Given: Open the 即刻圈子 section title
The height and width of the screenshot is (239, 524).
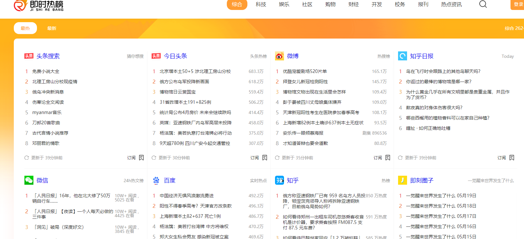Looking at the screenshot, I should 422,180.
